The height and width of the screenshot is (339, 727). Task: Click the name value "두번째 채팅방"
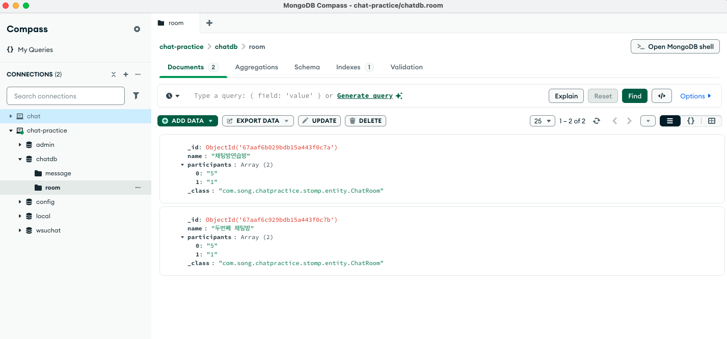pyautogui.click(x=232, y=228)
